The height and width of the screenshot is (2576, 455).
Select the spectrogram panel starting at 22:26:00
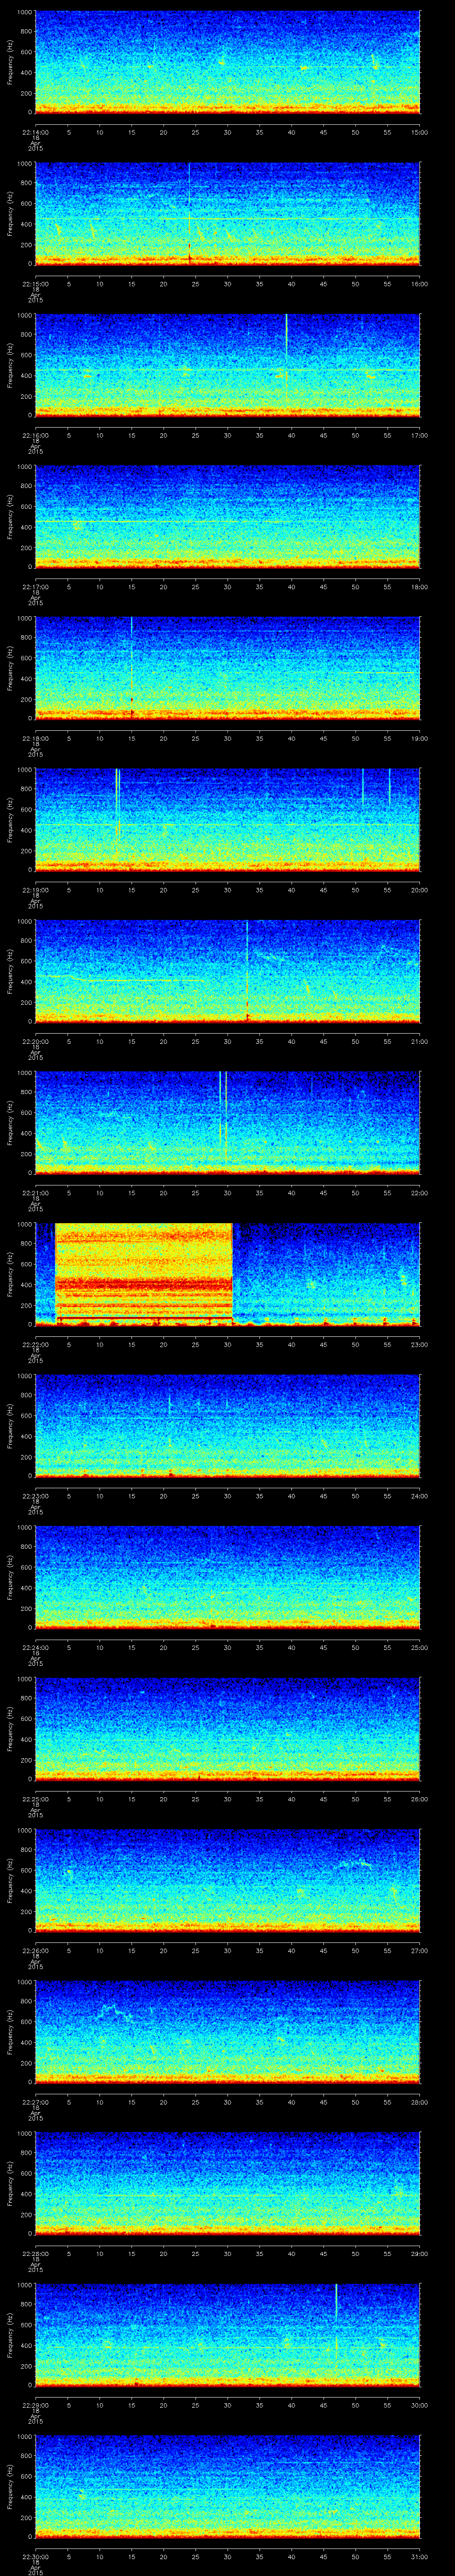coord(228,1880)
